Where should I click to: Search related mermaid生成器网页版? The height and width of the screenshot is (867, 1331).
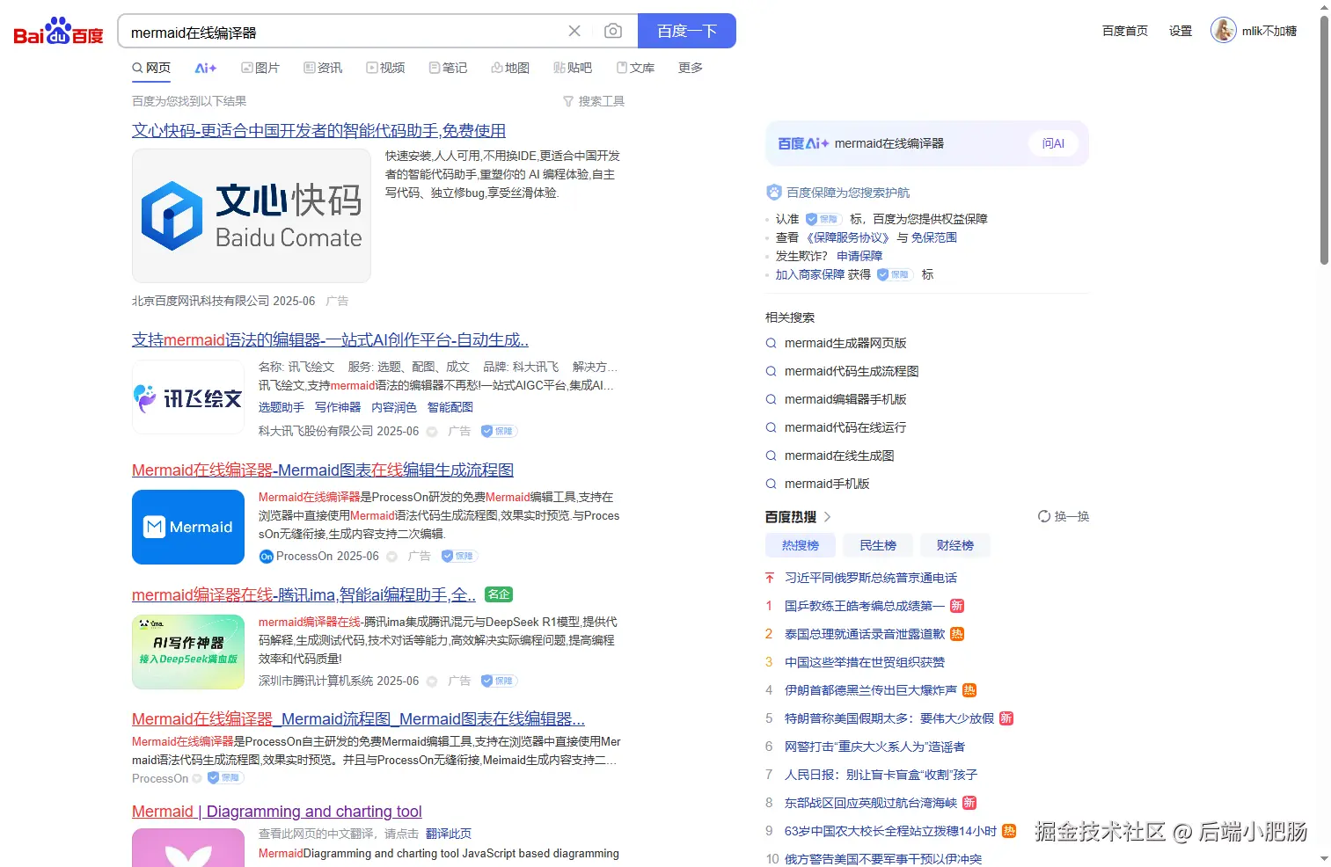coord(845,343)
